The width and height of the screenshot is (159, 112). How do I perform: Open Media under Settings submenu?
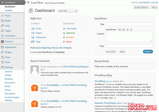click(x=7, y=86)
